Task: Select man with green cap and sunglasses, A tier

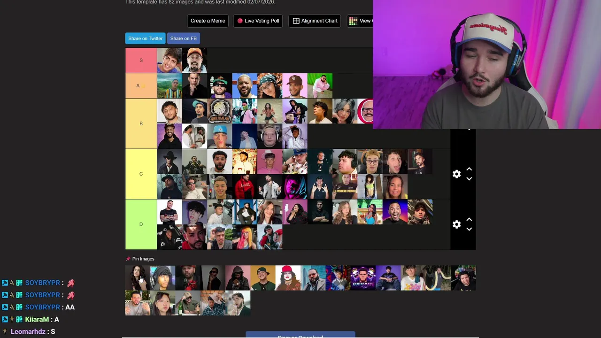Action: (x=220, y=85)
